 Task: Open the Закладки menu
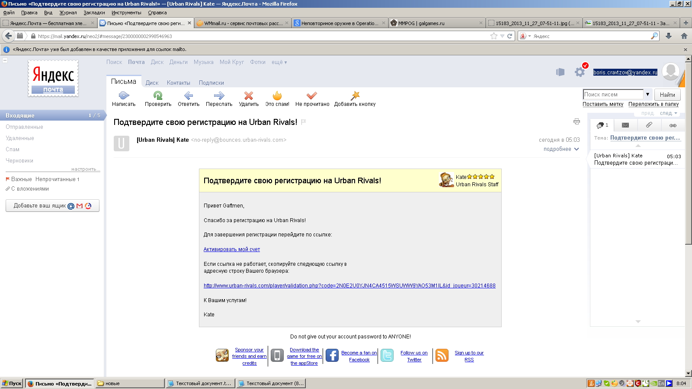click(94, 13)
